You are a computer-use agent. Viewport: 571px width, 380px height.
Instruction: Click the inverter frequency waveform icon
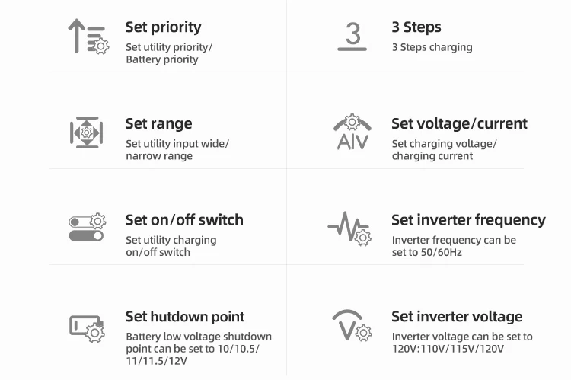pyautogui.click(x=349, y=228)
